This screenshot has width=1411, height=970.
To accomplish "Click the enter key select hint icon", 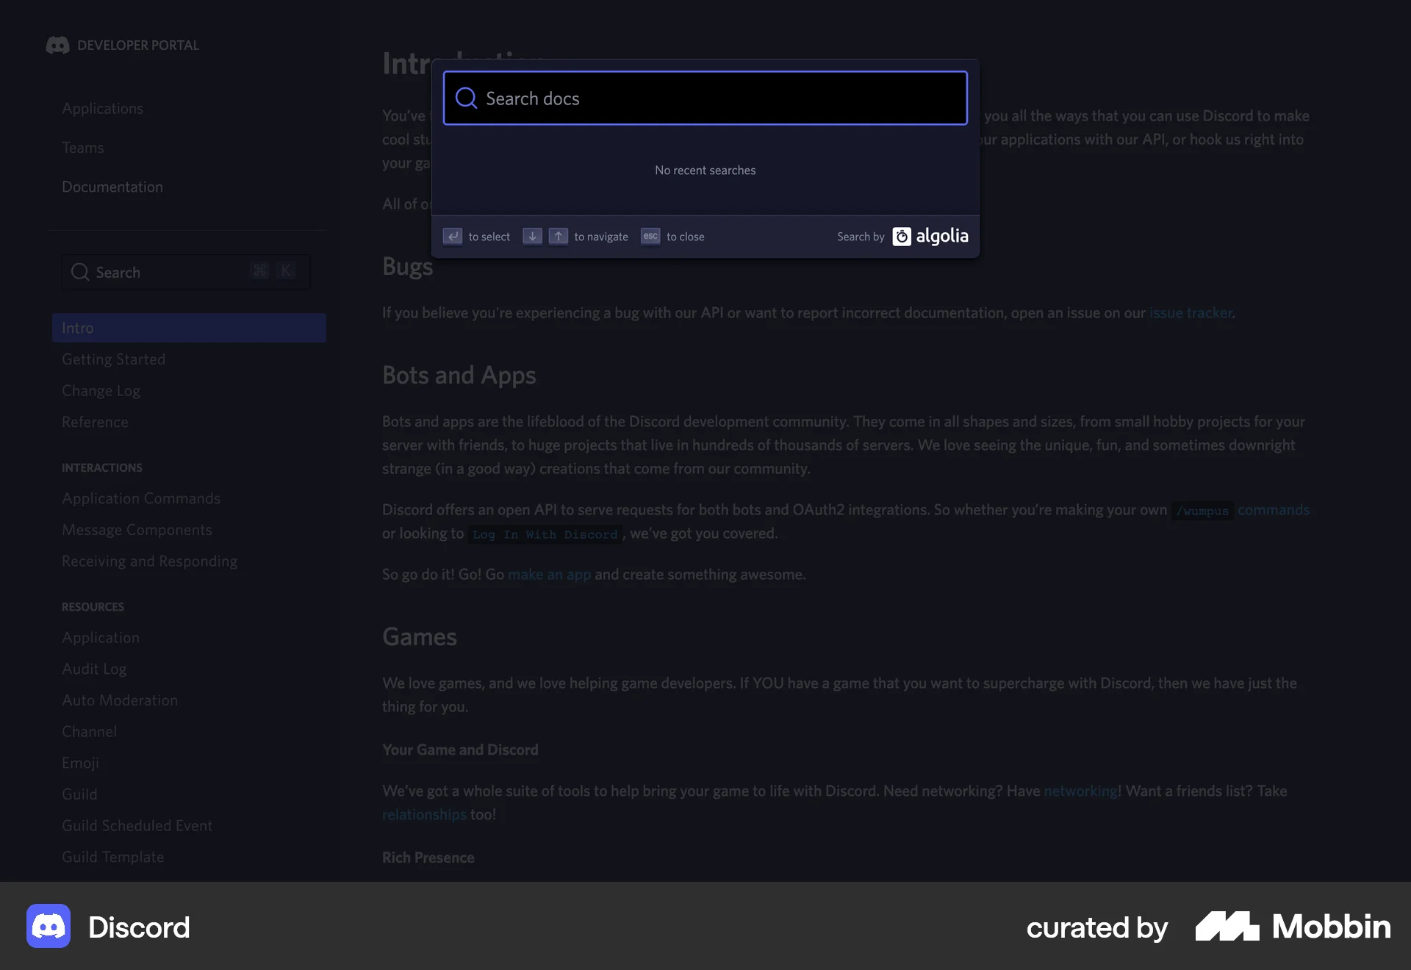I will 453,236.
